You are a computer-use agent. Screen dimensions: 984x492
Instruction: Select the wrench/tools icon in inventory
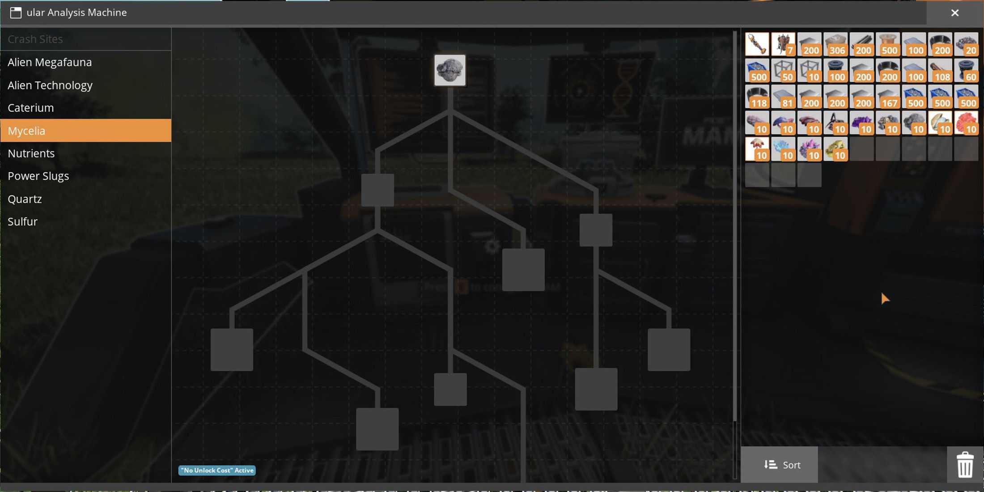[x=755, y=43]
